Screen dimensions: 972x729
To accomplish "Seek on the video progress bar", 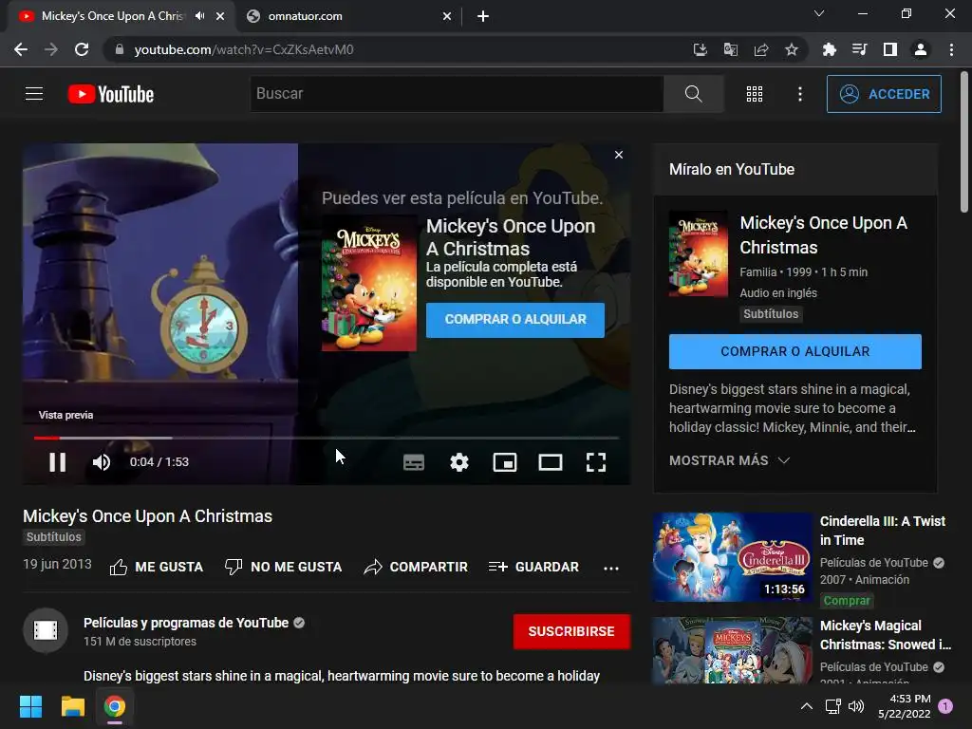I will 327,438.
